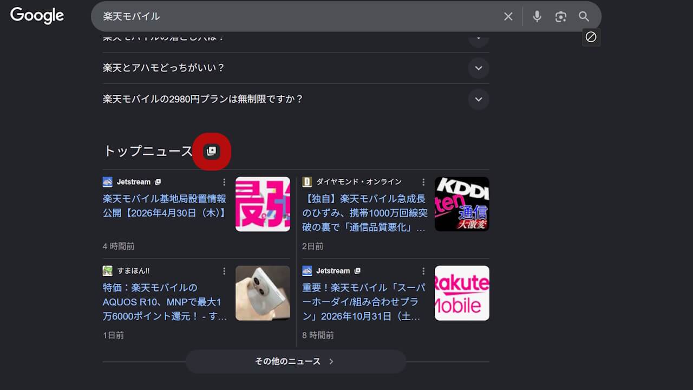Click the icon next to トップニュース heading

(x=212, y=151)
